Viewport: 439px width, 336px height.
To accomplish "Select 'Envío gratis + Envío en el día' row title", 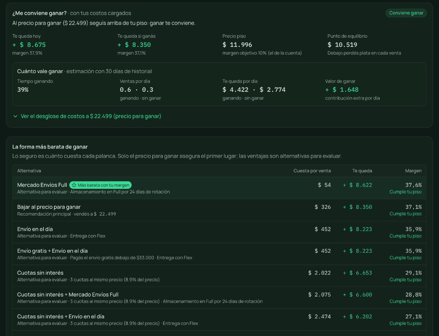I will tap(52, 251).
